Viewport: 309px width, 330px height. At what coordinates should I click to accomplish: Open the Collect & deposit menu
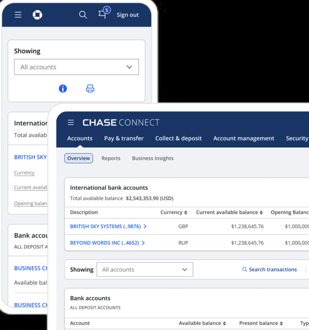(178, 138)
